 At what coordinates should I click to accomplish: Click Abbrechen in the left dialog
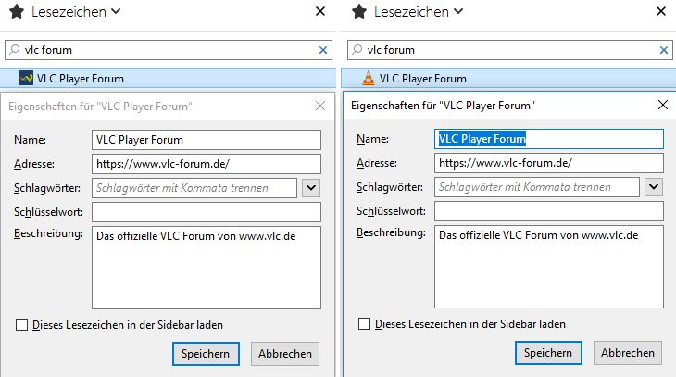(x=285, y=353)
